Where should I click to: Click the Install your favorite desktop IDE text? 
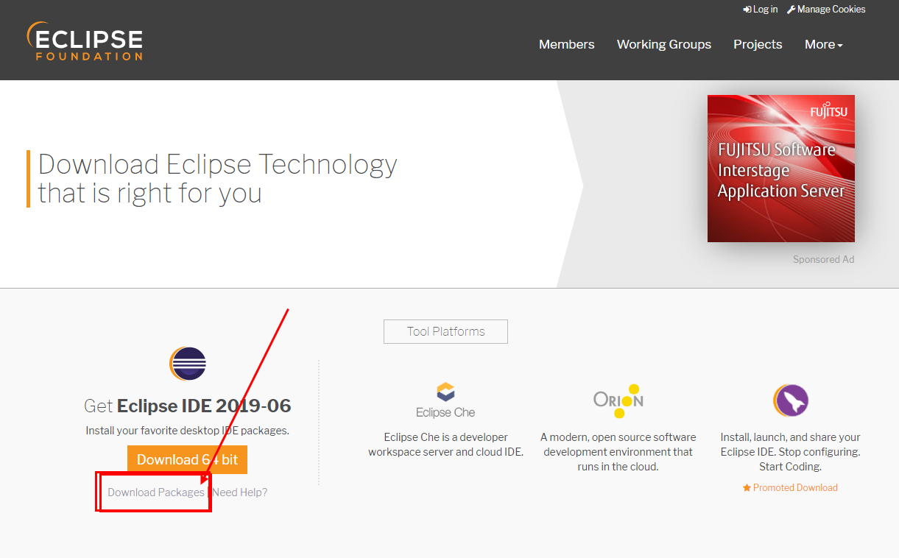click(x=188, y=431)
